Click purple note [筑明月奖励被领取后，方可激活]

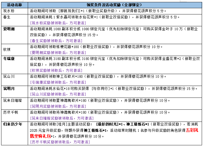pyautogui.click(x=58, y=106)
